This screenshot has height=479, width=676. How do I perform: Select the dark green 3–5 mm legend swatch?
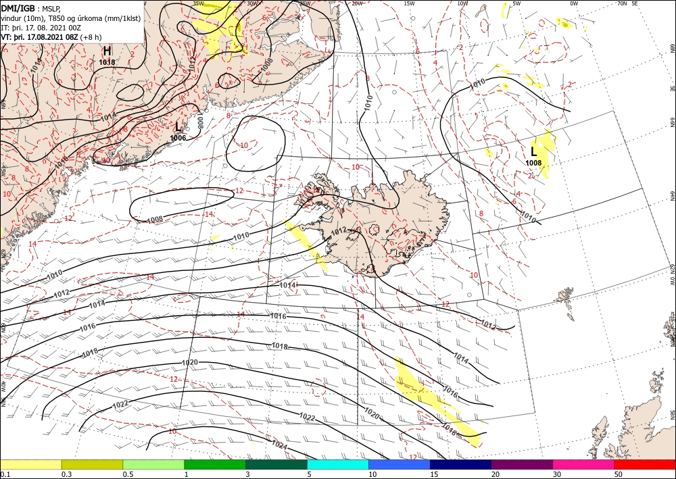[x=276, y=464]
